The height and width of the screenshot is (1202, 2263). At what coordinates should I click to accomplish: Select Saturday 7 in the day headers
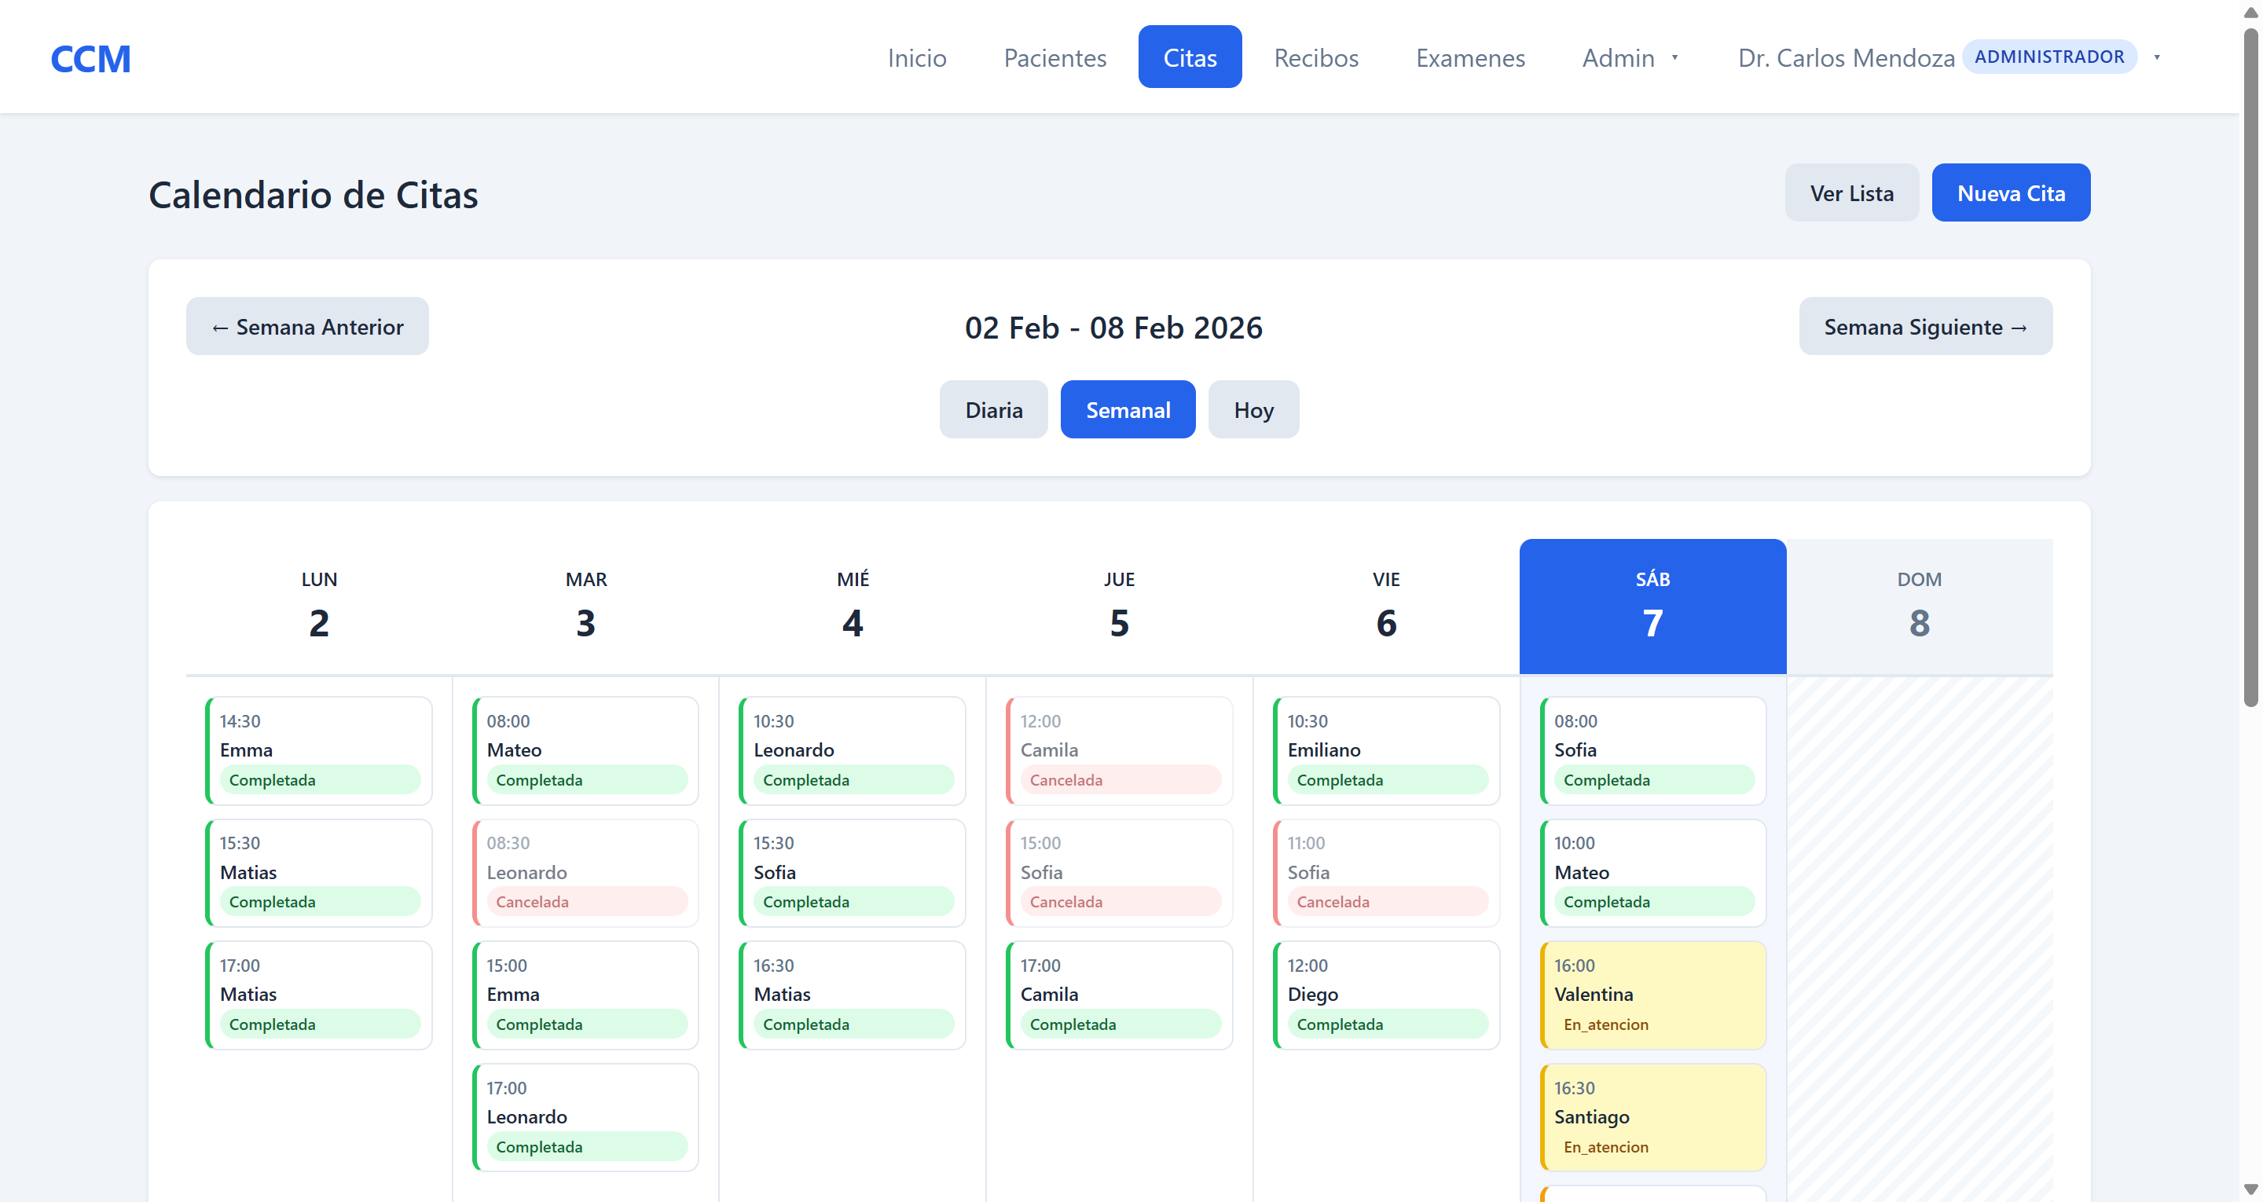(x=1652, y=606)
